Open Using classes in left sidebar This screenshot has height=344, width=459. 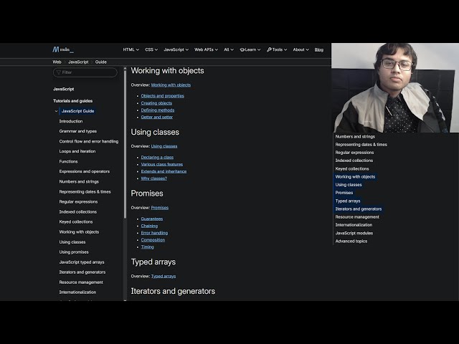72,242
